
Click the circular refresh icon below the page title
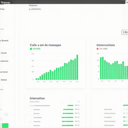click(30, 9)
